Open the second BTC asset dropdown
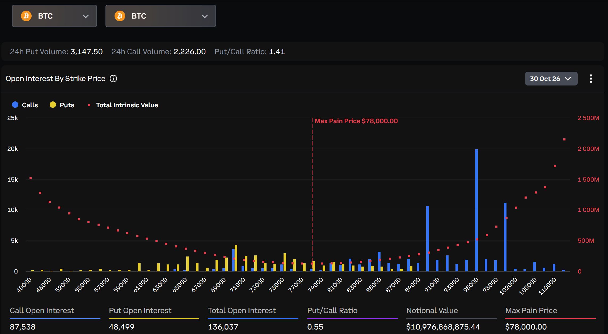 [161, 16]
